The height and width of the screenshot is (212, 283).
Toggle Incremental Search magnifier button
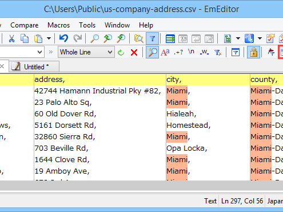(152, 52)
